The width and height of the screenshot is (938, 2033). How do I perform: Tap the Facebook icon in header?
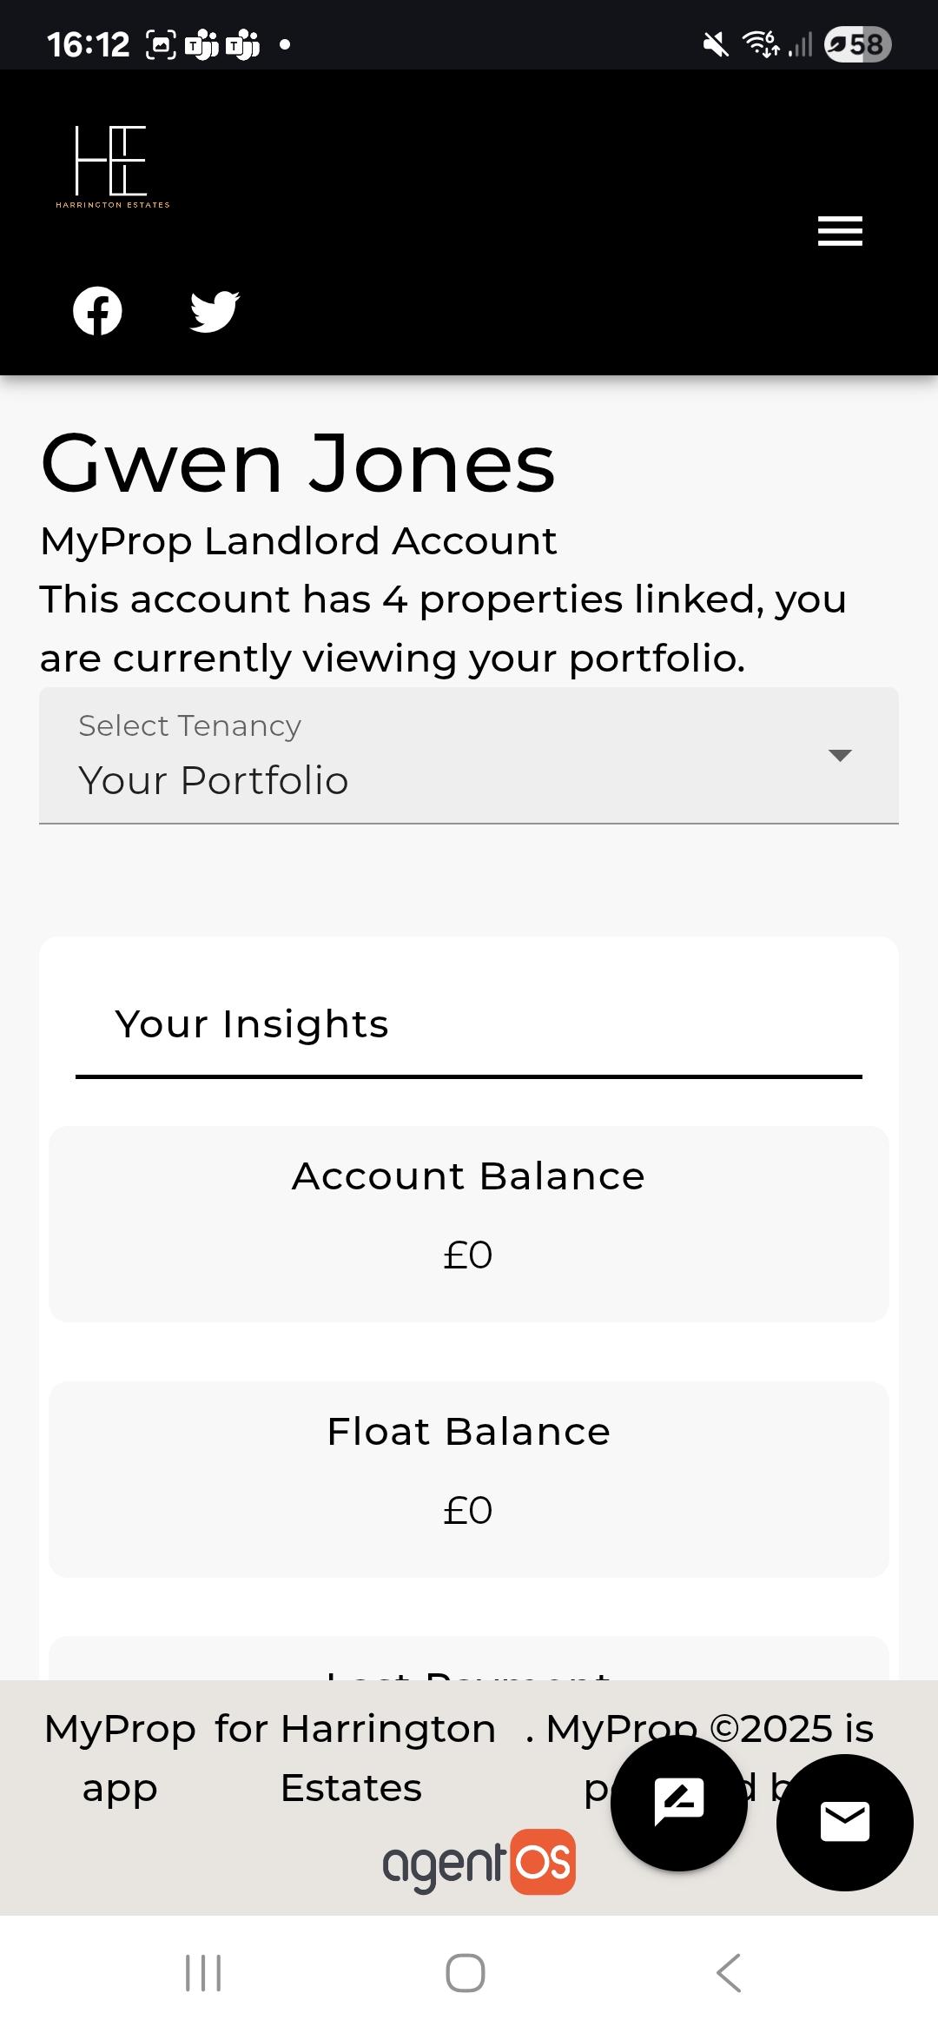tap(97, 311)
